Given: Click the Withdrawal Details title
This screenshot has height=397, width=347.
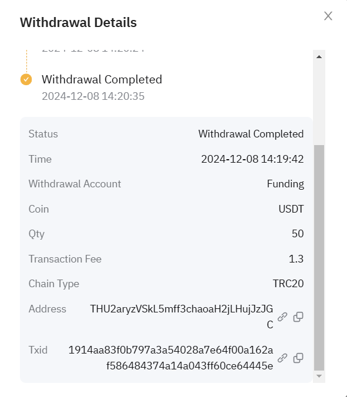Looking at the screenshot, I should coord(78,22).
